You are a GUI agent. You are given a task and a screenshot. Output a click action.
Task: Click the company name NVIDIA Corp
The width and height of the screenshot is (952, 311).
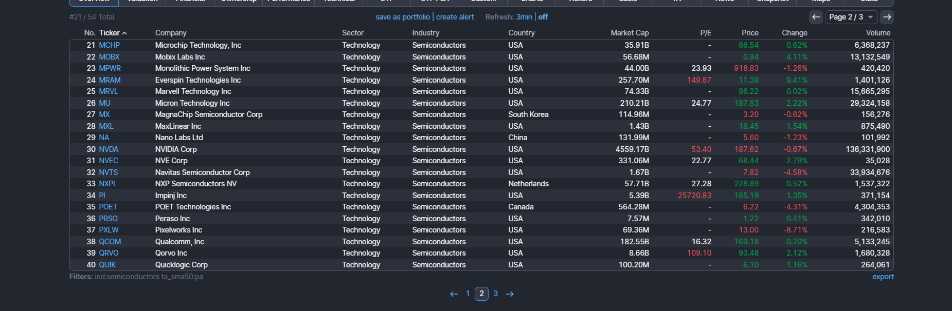(x=176, y=149)
